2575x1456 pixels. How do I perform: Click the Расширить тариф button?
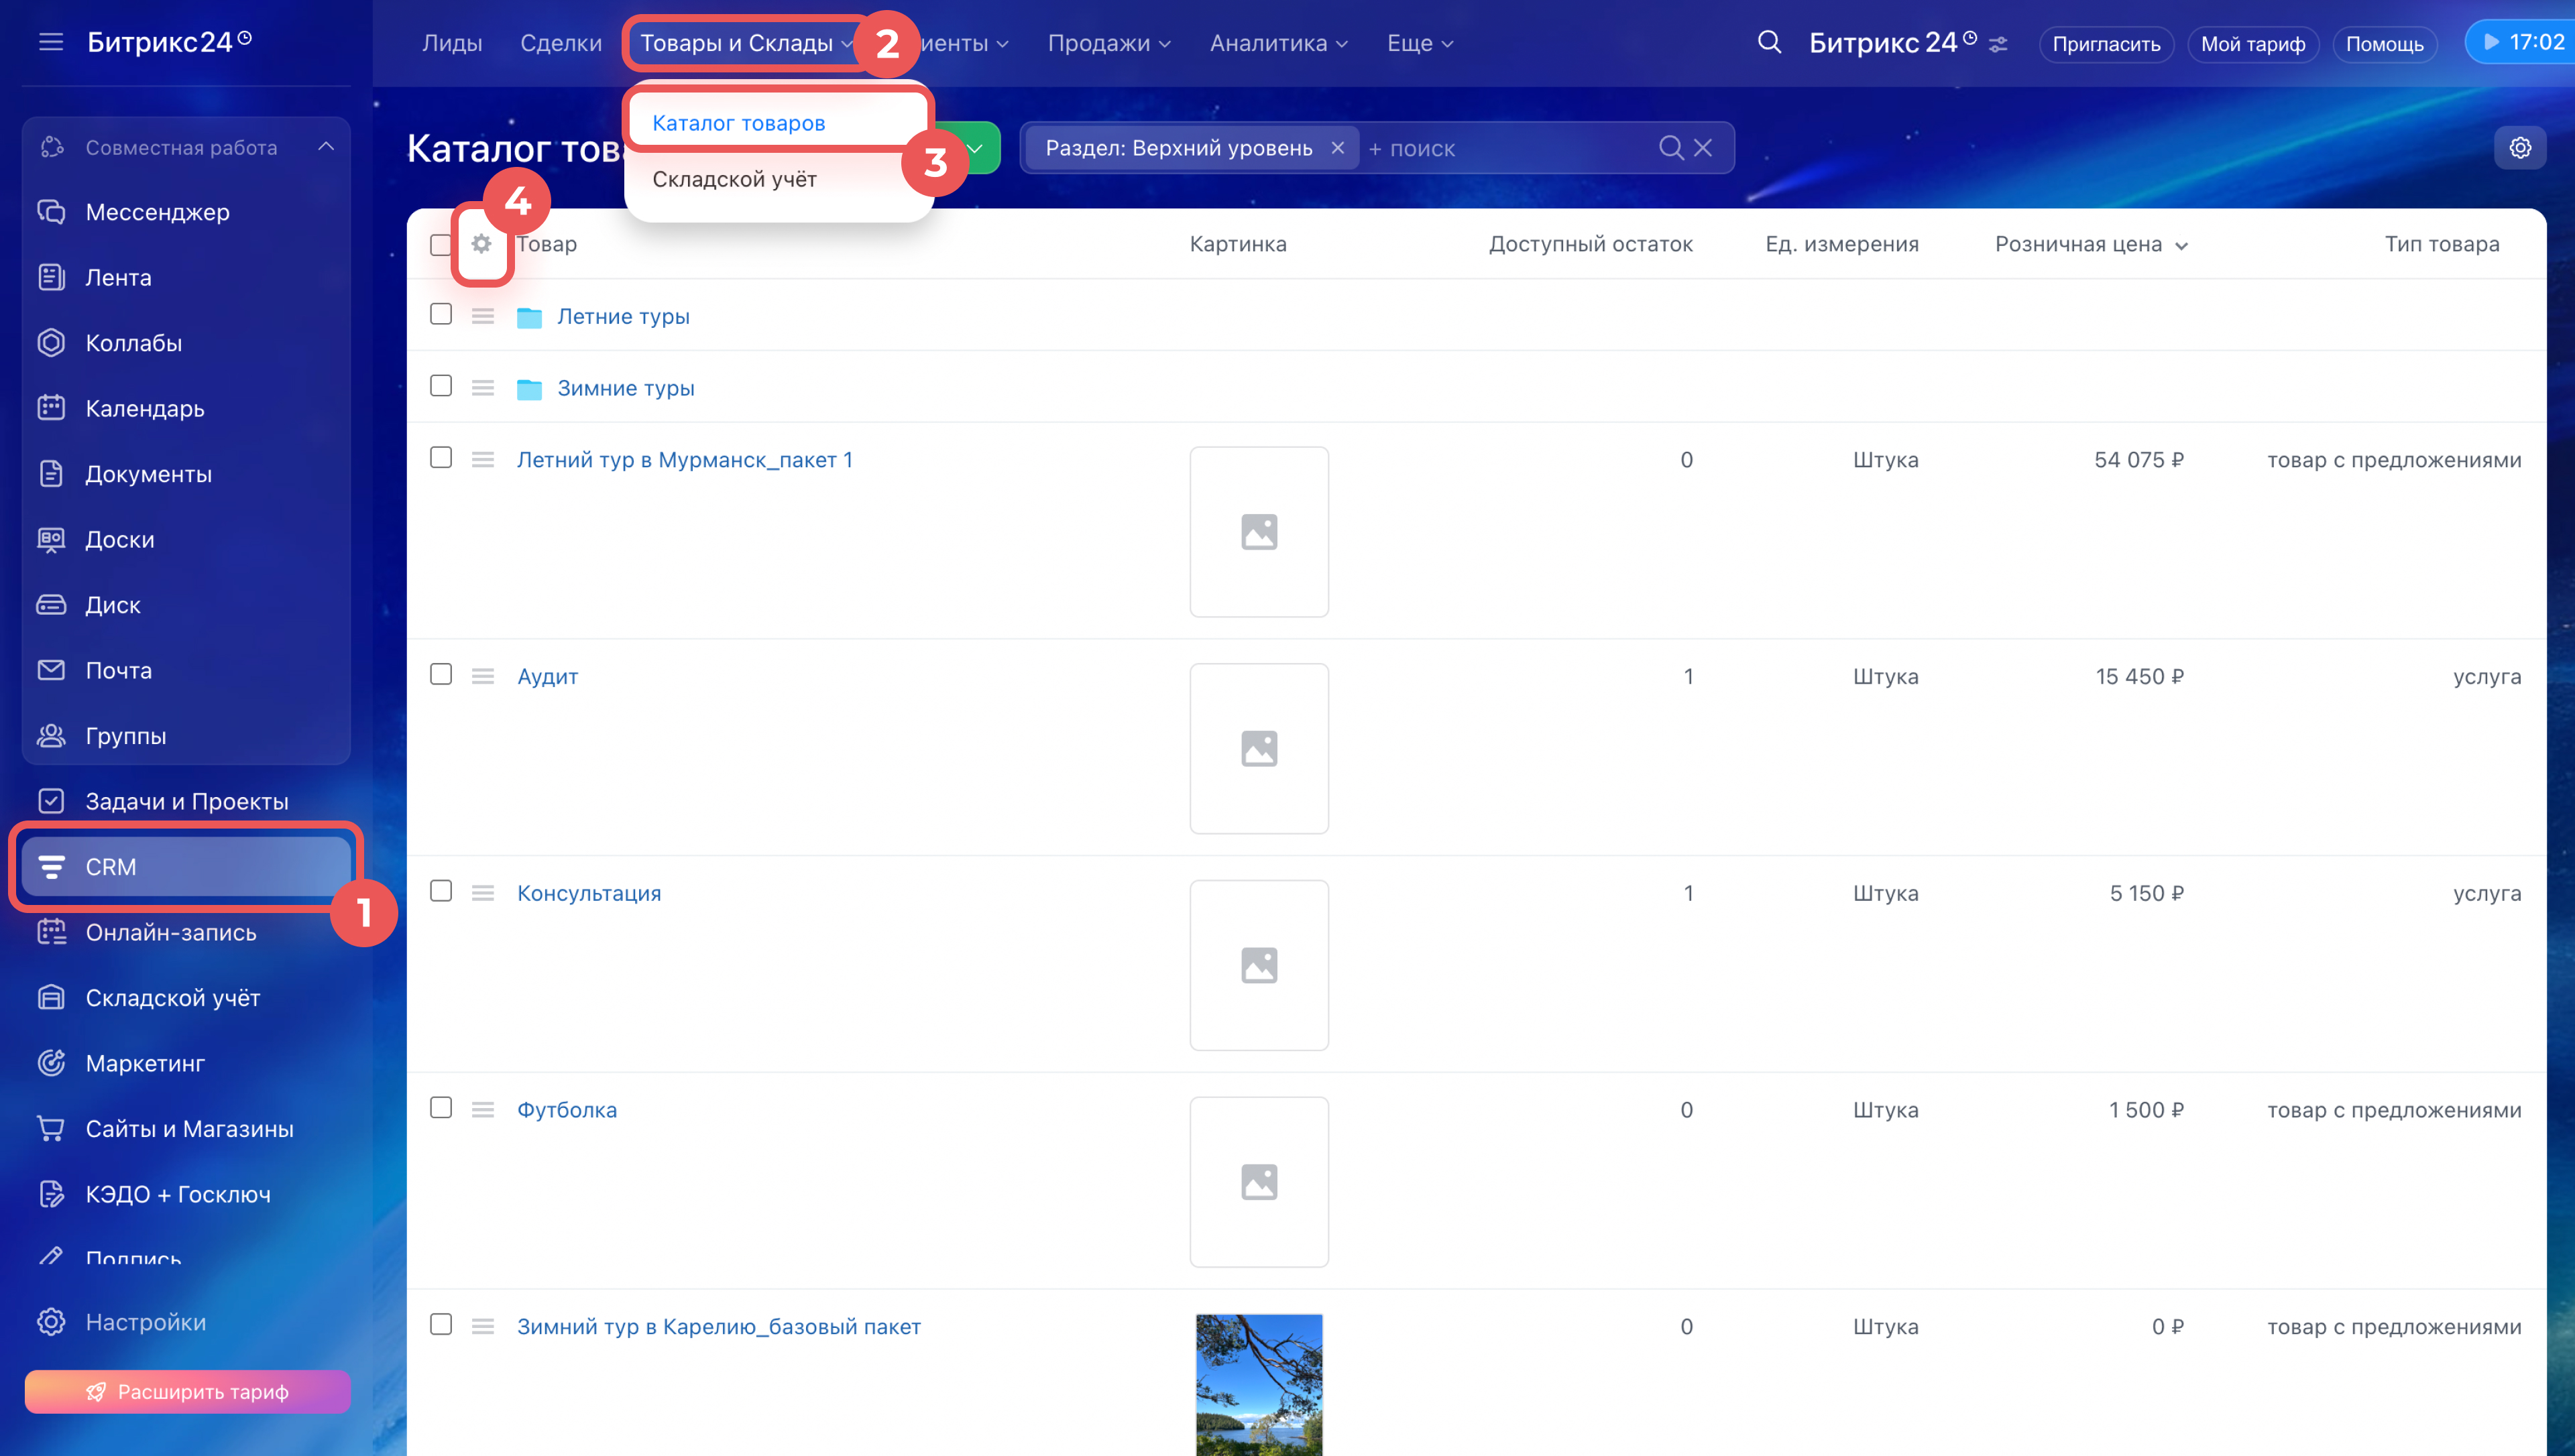click(x=188, y=1391)
